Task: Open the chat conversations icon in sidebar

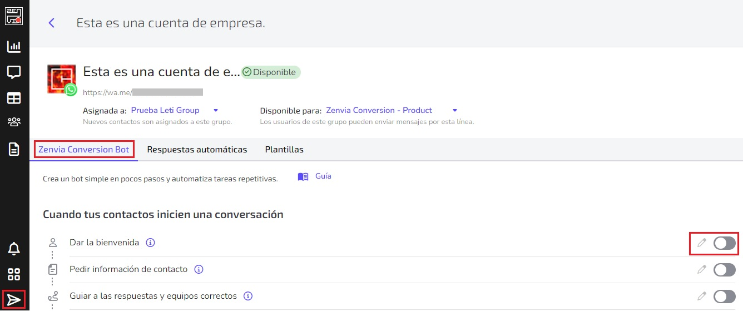Action: (x=14, y=72)
